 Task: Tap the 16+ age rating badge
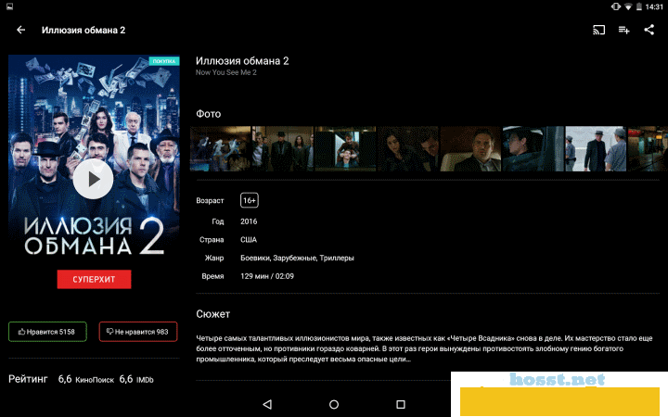click(250, 200)
